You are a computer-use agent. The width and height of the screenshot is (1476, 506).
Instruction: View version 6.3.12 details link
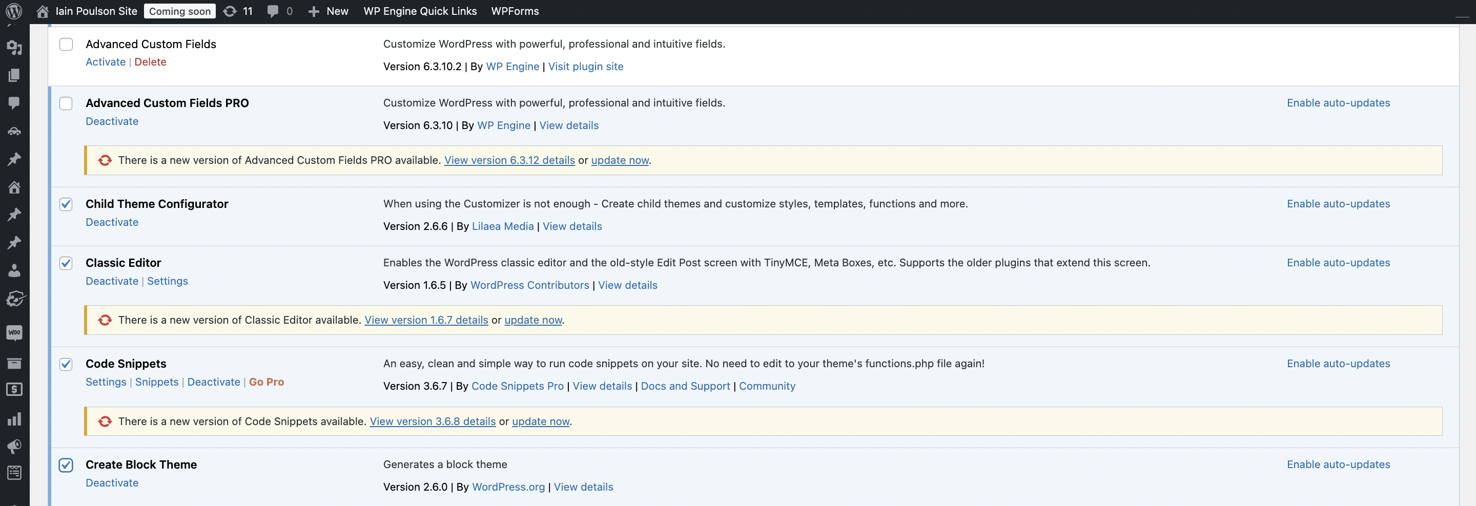click(x=509, y=160)
